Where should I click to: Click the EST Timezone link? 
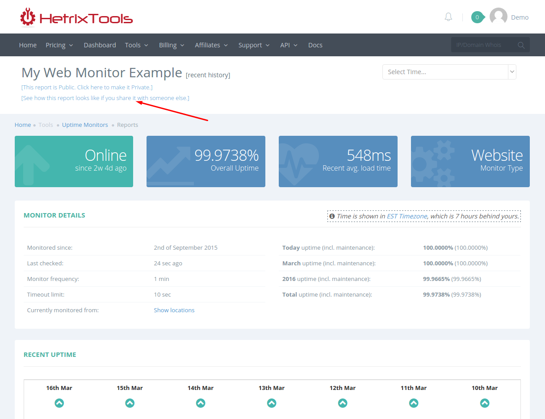click(407, 216)
